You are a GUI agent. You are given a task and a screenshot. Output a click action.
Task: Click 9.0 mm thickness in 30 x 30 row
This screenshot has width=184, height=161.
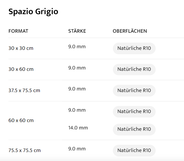click(x=77, y=47)
